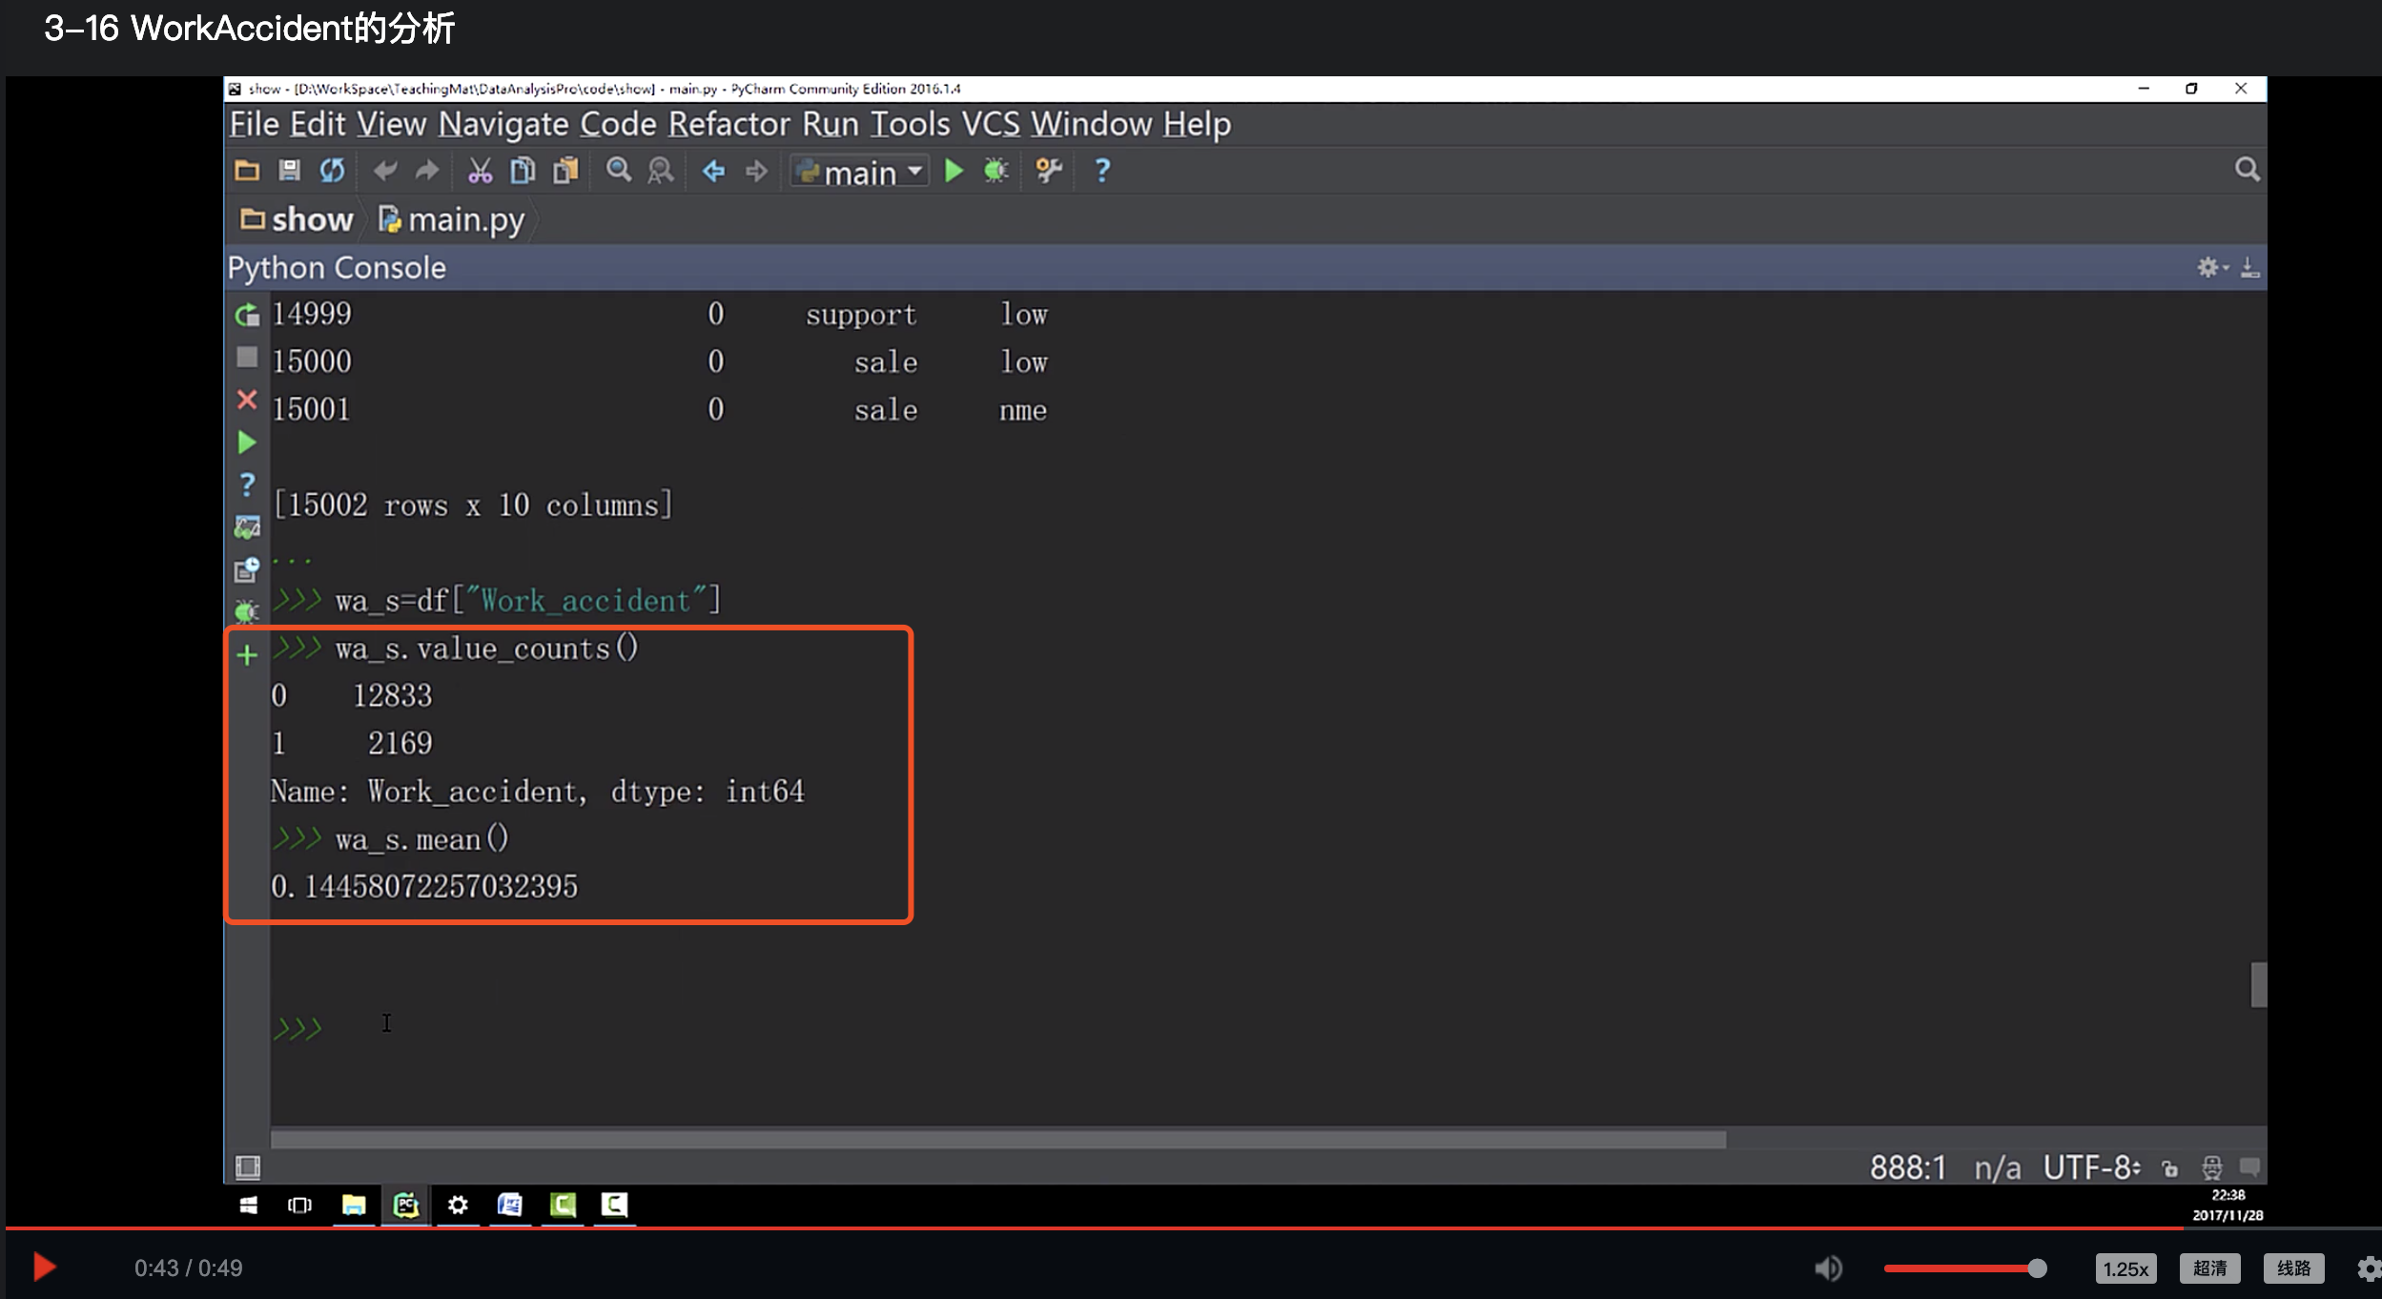The image size is (2382, 1299).
Task: Click the 线路 line button
Action: coord(2293,1268)
